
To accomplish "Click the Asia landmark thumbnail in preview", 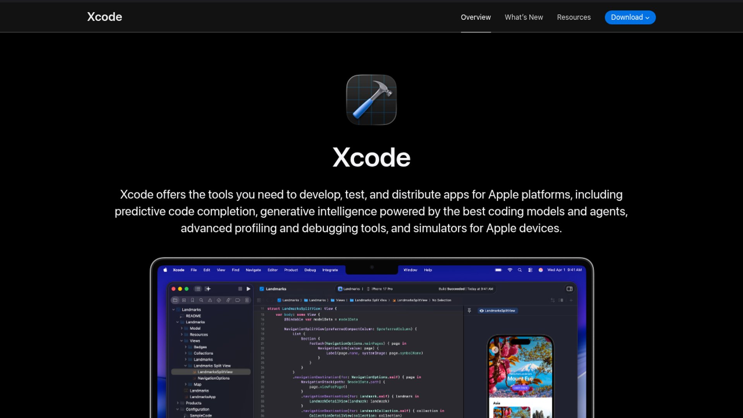I will click(512, 412).
